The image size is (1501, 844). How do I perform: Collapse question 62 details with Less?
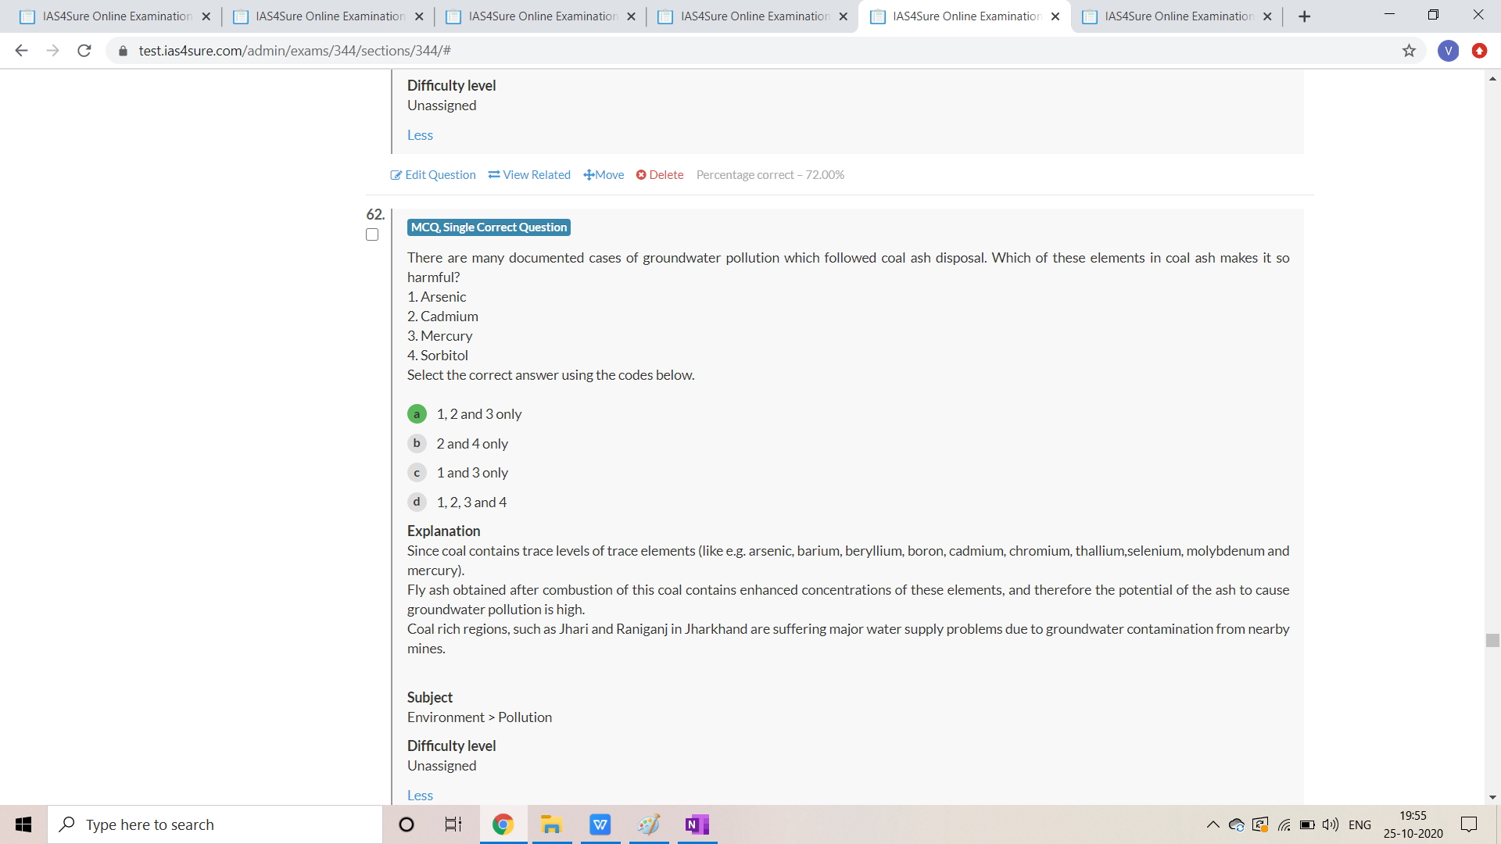click(x=420, y=795)
